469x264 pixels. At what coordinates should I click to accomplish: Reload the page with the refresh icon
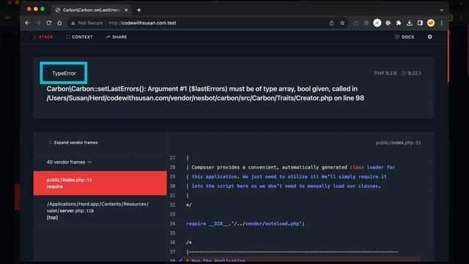49,23
